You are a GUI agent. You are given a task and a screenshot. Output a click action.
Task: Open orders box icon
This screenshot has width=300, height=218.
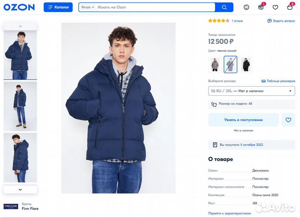click(x=261, y=7)
